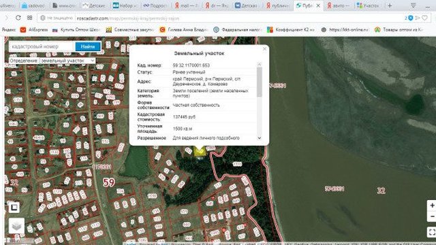Go forward in browser history
436x245 pixels.
7,18
